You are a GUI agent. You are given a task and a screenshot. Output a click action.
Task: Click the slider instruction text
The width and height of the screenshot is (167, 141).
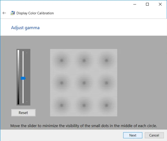pyautogui.click(x=84, y=126)
